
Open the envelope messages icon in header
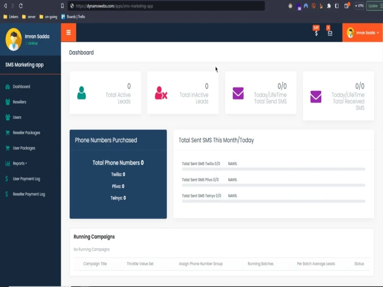coord(330,33)
